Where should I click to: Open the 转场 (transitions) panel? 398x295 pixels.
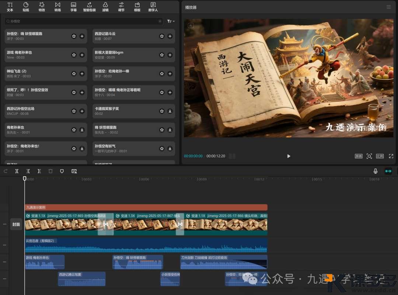click(57, 7)
